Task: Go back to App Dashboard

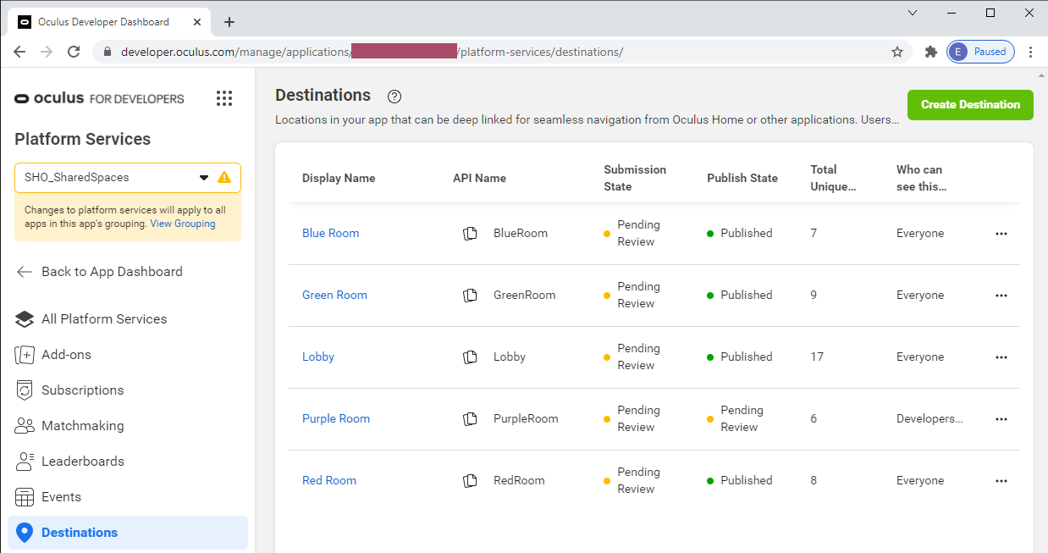Action: (111, 272)
